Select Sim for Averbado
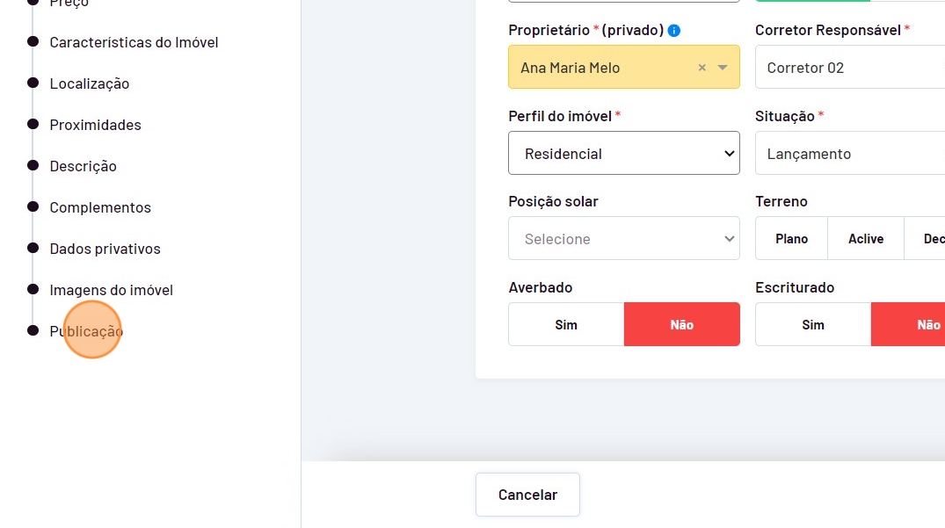The height and width of the screenshot is (528, 945). [566, 325]
